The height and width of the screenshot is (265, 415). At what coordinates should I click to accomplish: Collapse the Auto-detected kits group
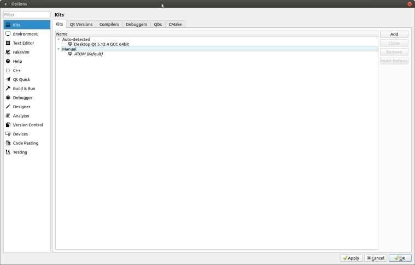(x=59, y=39)
